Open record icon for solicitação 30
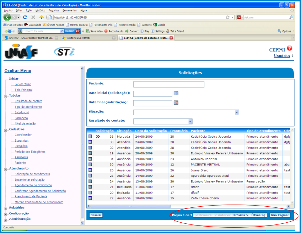301x233 pixels. click(x=90, y=164)
